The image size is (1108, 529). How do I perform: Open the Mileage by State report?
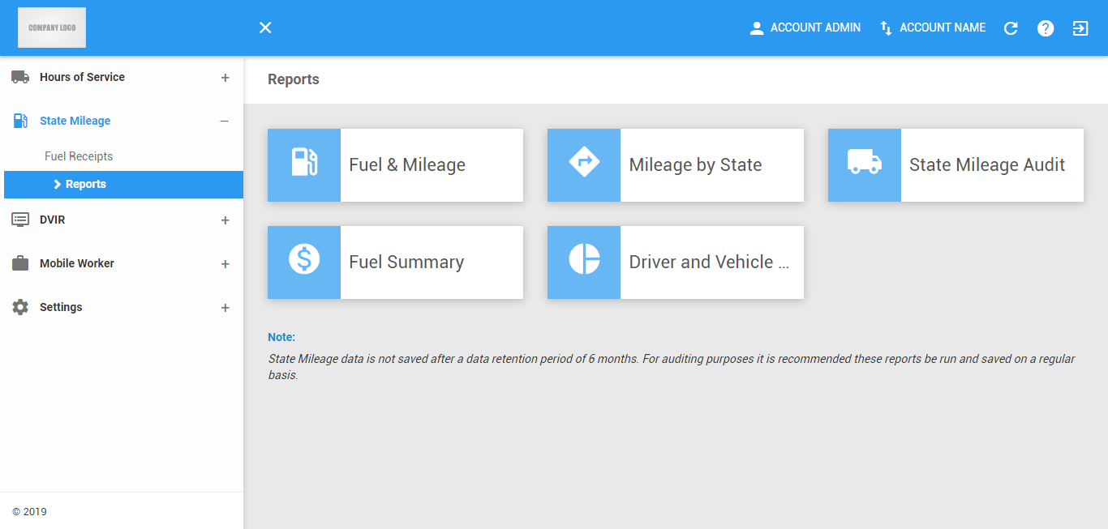coord(676,165)
